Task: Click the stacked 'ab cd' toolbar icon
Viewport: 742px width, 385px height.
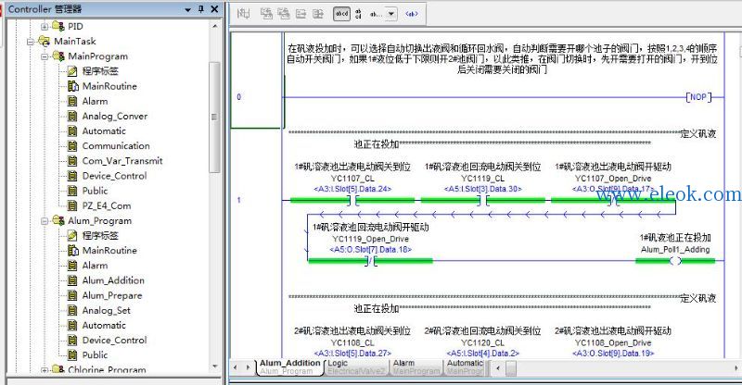Action: coord(358,14)
